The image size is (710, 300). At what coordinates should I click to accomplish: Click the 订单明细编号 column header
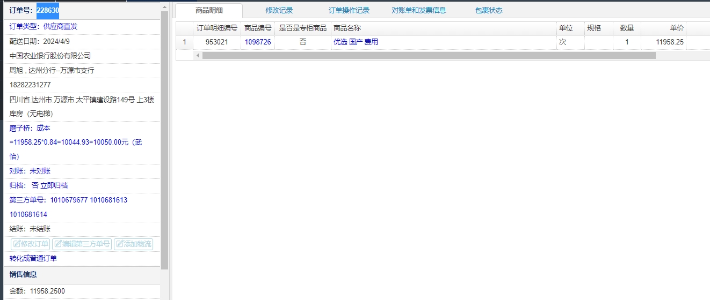click(x=217, y=28)
